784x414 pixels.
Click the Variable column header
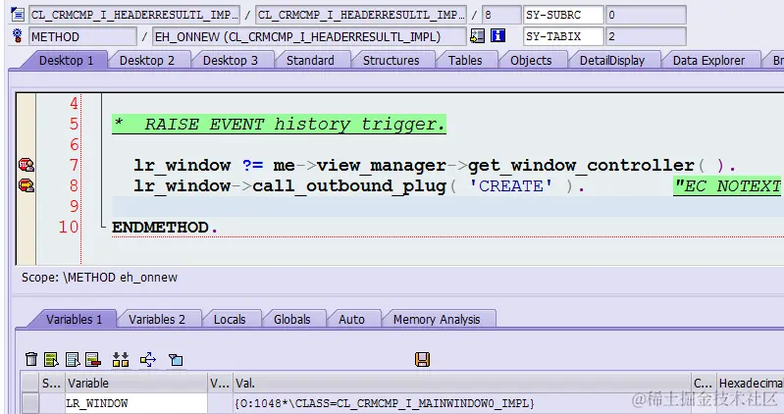(136, 383)
